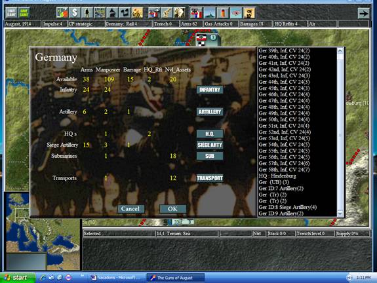This screenshot has height=283, width=377.
Task: Select 'Ger 43rd, Inf, CV 24(3)' in list
Action: [x=284, y=76]
